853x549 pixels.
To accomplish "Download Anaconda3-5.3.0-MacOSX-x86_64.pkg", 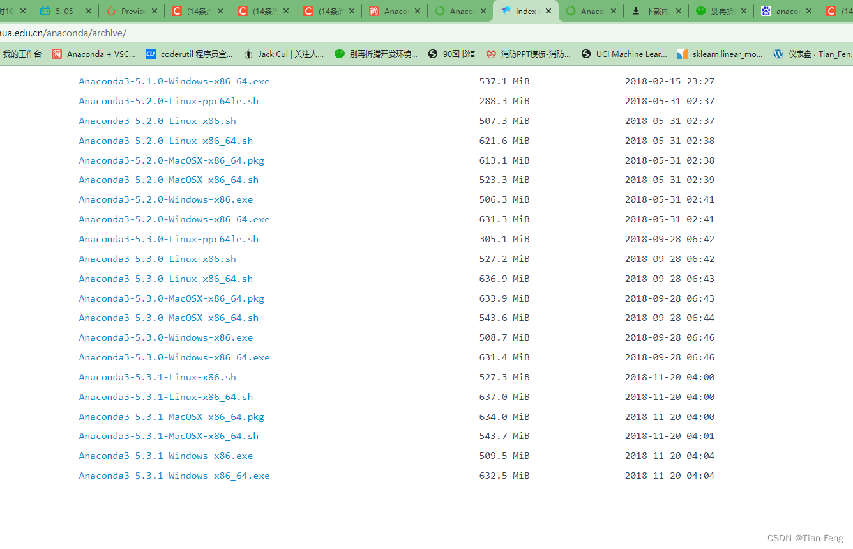I will pos(171,298).
